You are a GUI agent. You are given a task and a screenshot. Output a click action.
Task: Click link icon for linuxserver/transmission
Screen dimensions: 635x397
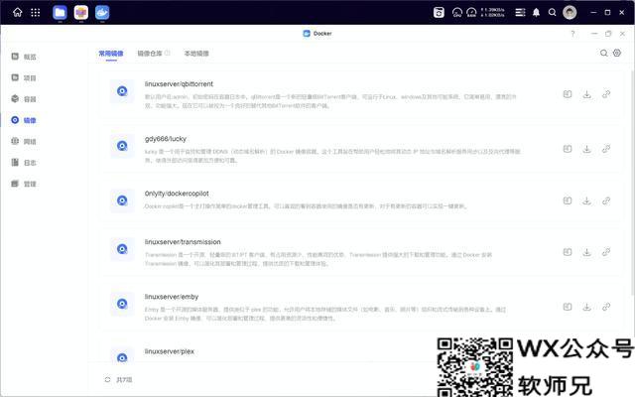click(x=606, y=252)
